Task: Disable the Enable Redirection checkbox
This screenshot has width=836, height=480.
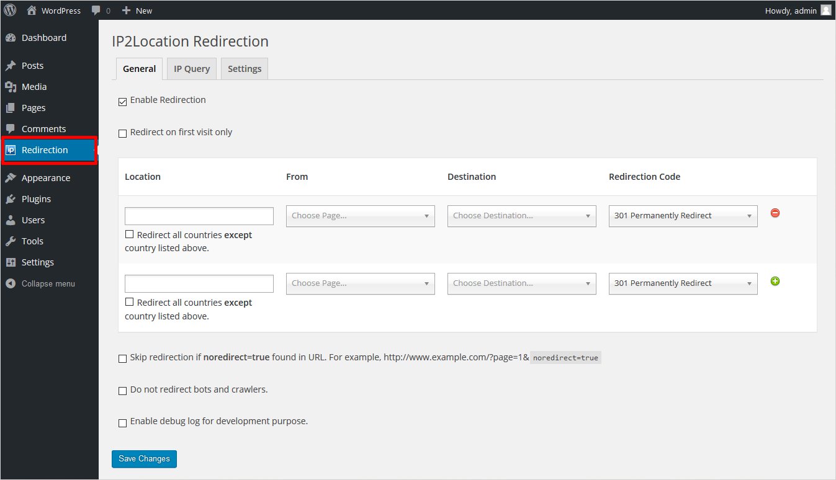Action: pyautogui.click(x=122, y=101)
